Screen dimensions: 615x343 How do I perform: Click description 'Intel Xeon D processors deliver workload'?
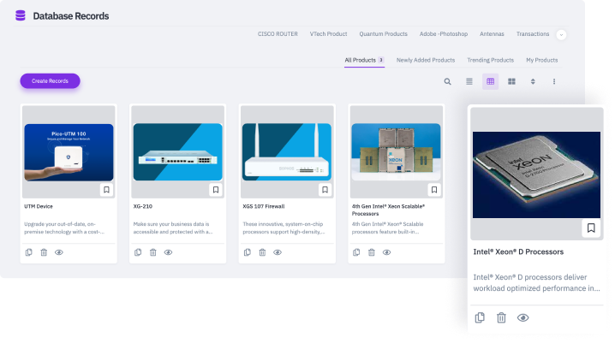tap(536, 283)
